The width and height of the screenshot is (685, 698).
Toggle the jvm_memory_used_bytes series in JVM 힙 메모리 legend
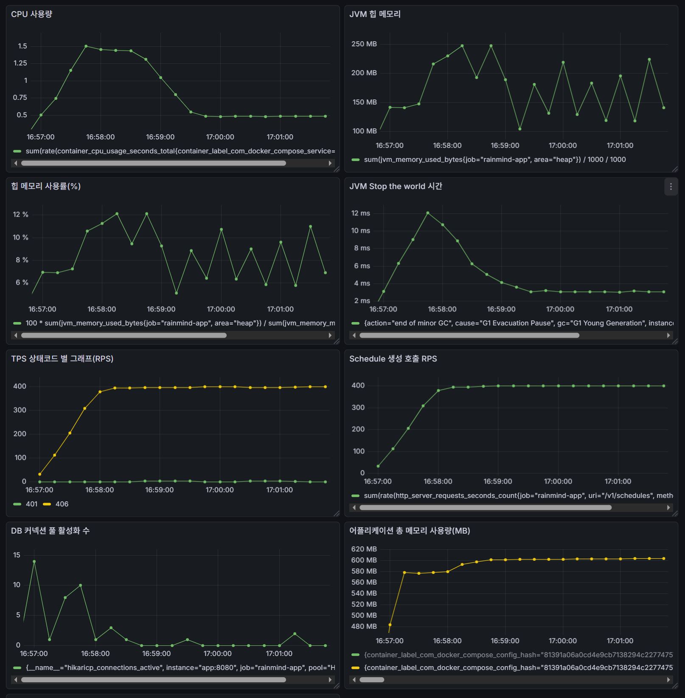[494, 159]
